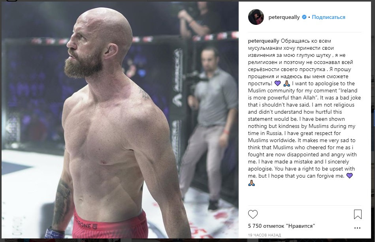Click the purple heart emoji after "простить!"
This screenshot has height=242, width=375.
[277, 83]
